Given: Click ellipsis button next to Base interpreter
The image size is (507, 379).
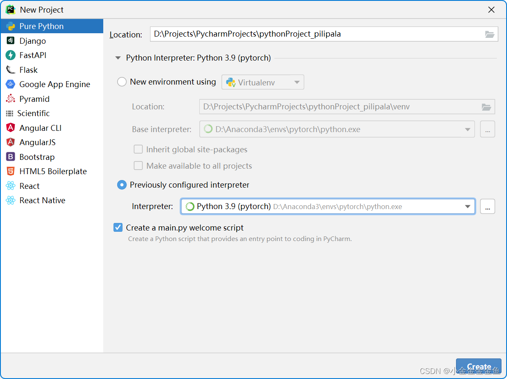Looking at the screenshot, I should pos(487,129).
